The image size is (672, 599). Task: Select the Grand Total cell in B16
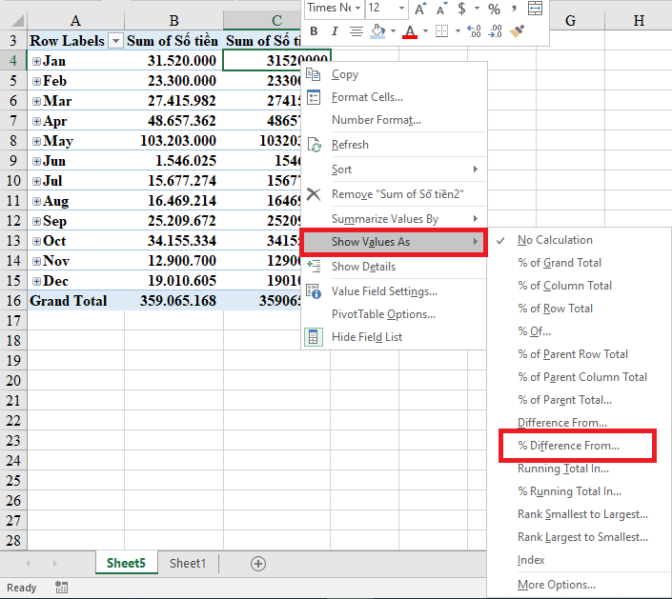[173, 301]
